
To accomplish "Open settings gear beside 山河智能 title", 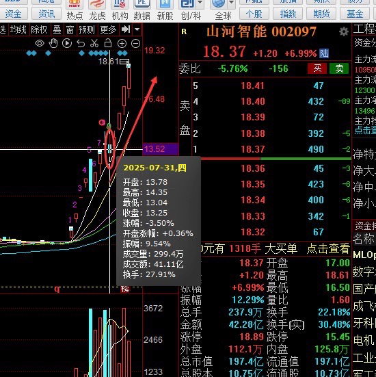I will [344, 31].
